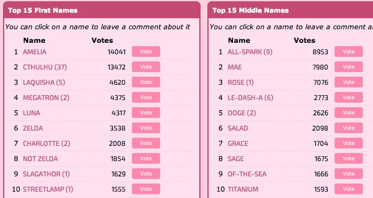Open the LE-DASH-A (6) name link
The image size is (373, 198).
tap(251, 98)
